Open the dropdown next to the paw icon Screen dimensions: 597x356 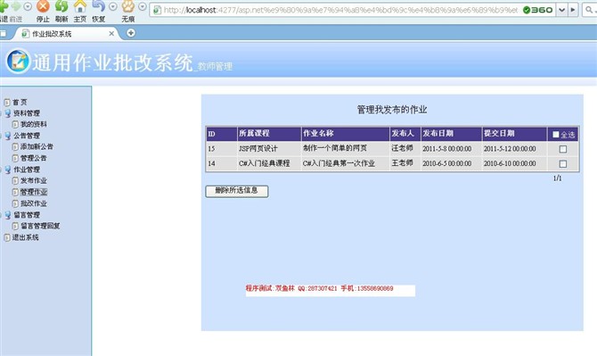[142, 6]
